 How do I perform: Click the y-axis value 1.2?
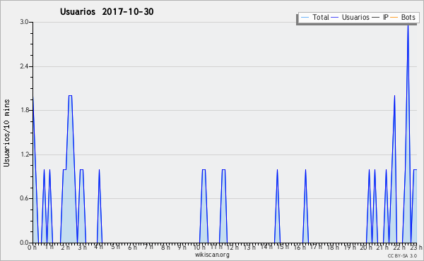click(x=24, y=154)
